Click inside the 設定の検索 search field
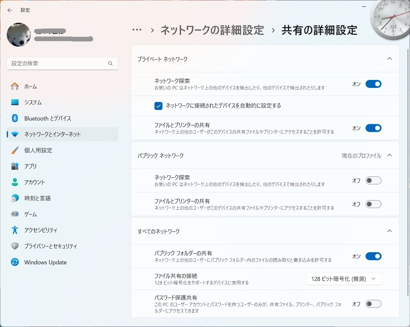The height and width of the screenshot is (327, 410). point(58,63)
